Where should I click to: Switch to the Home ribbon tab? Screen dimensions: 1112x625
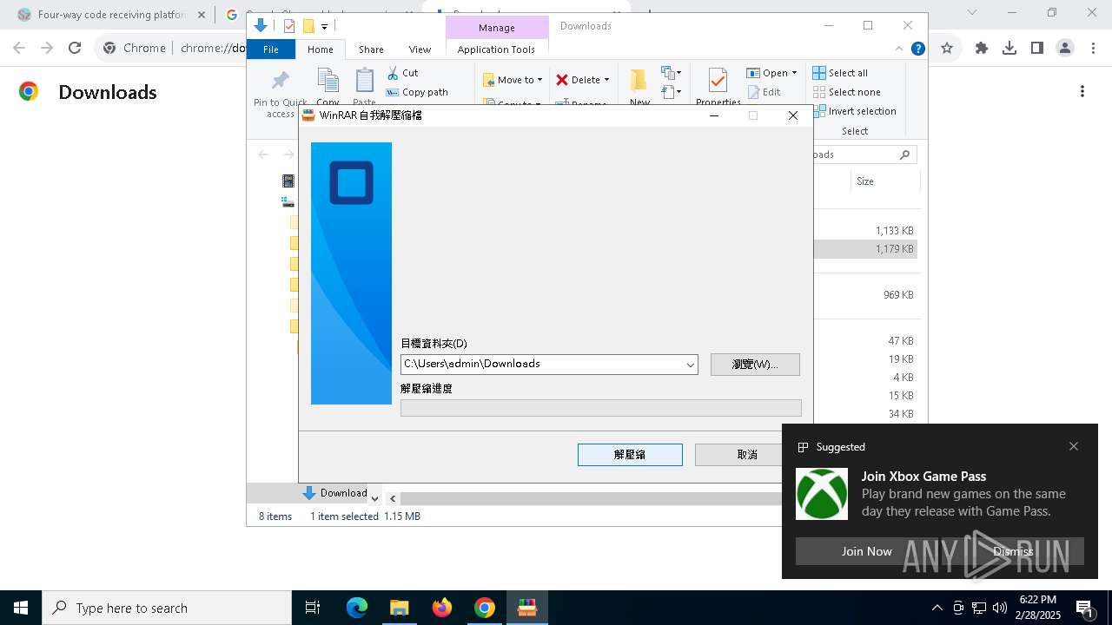(321, 49)
